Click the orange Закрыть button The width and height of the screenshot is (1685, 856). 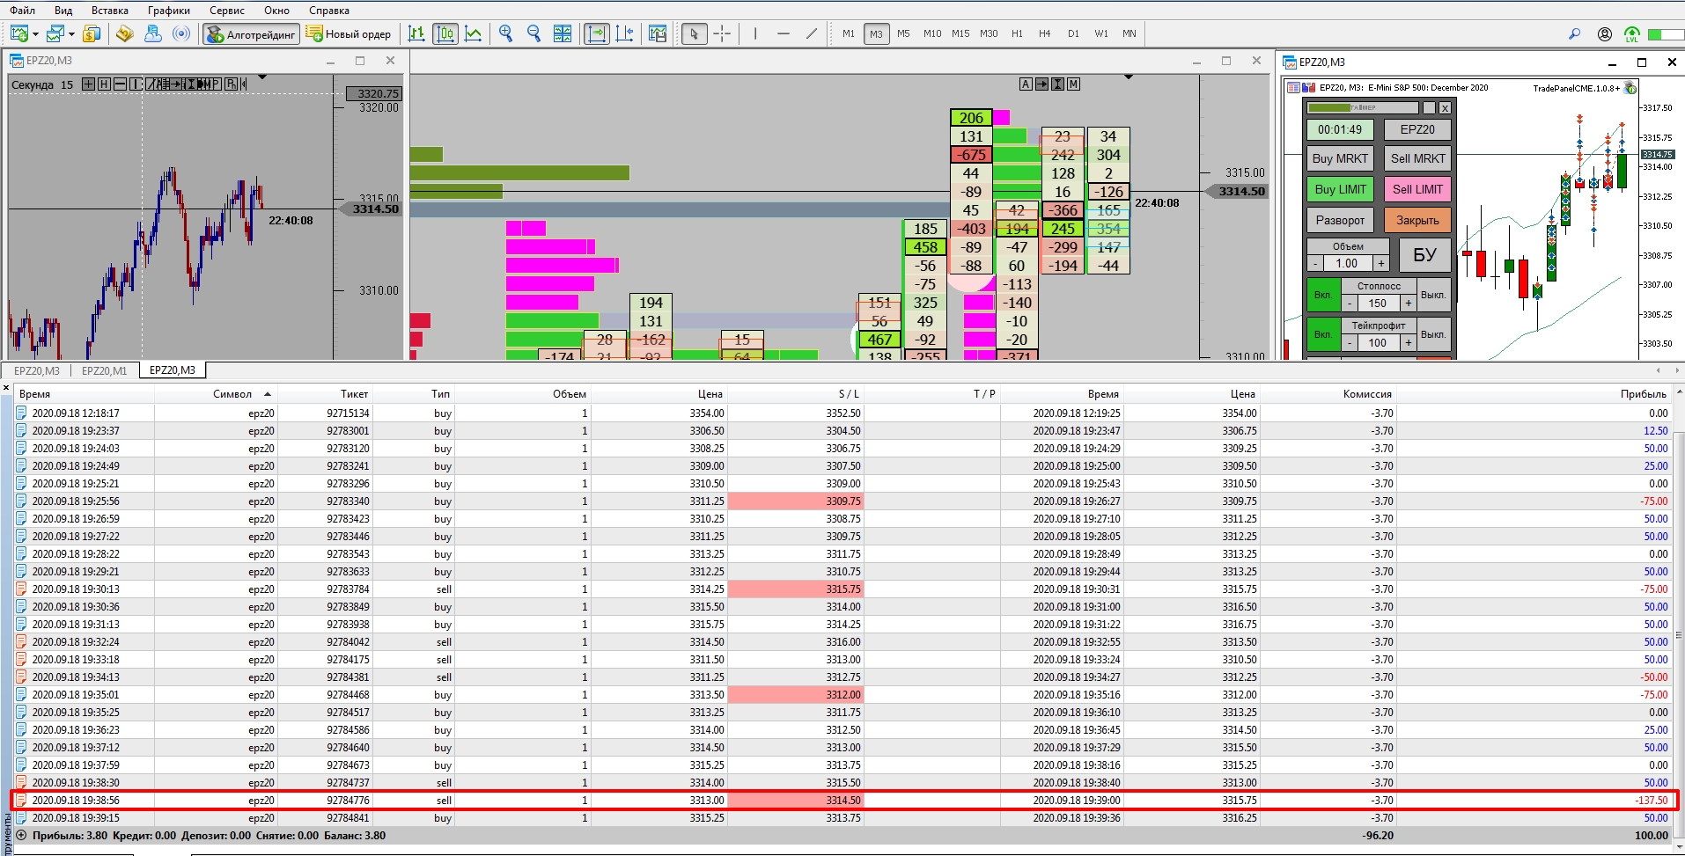point(1417,220)
